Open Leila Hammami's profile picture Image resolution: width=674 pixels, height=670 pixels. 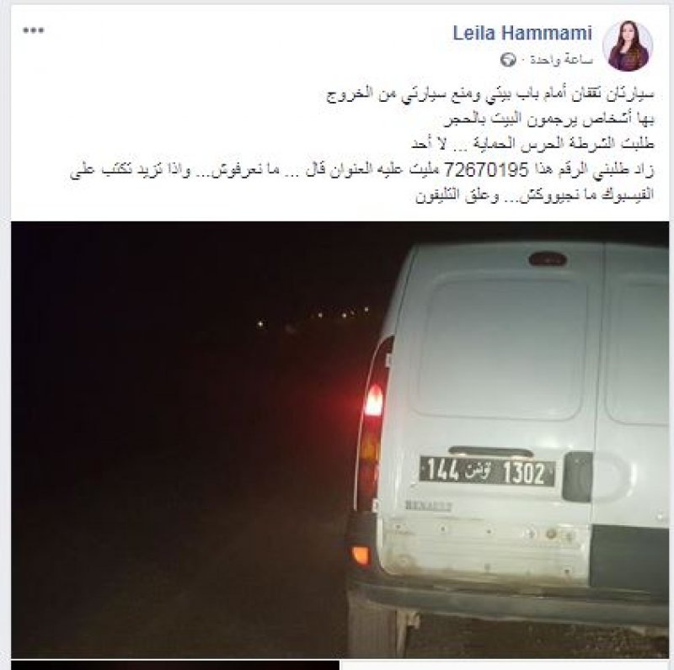[x=628, y=45]
